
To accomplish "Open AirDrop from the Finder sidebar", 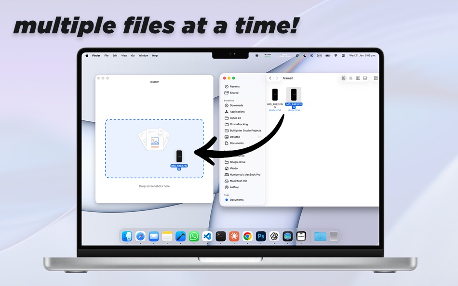I will coord(236,187).
